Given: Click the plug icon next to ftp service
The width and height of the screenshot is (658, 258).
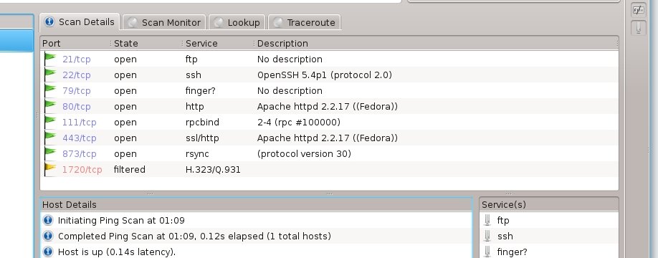Looking at the screenshot, I should pyautogui.click(x=487, y=220).
